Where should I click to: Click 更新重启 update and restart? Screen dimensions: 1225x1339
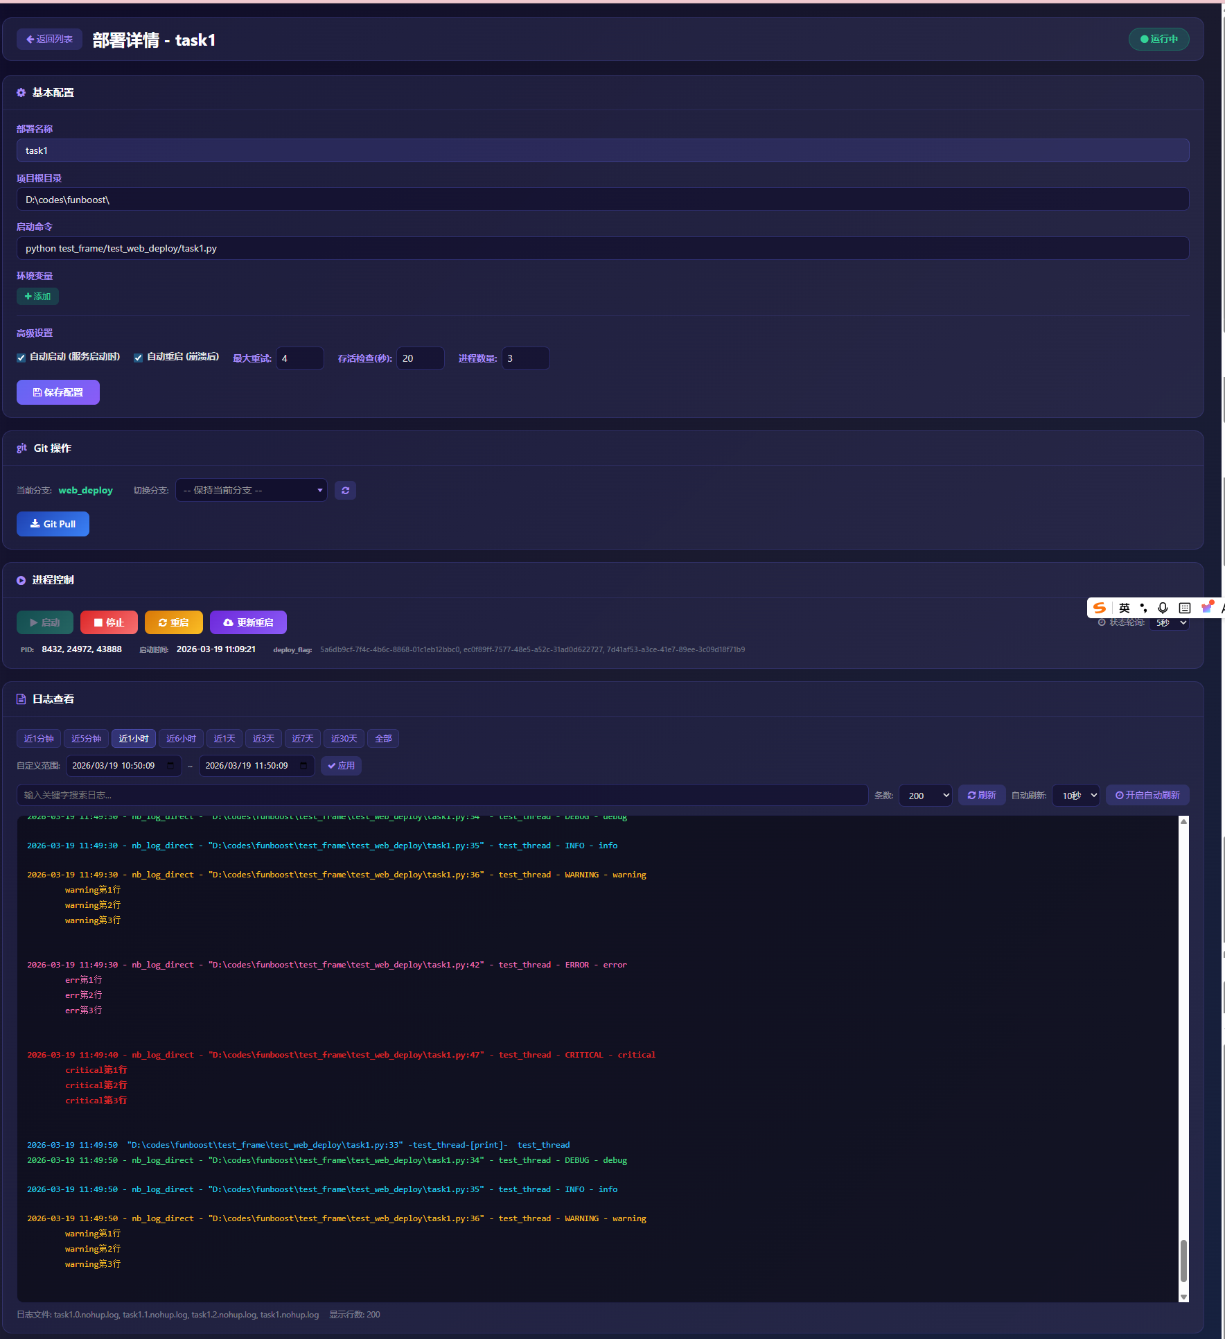click(x=248, y=622)
